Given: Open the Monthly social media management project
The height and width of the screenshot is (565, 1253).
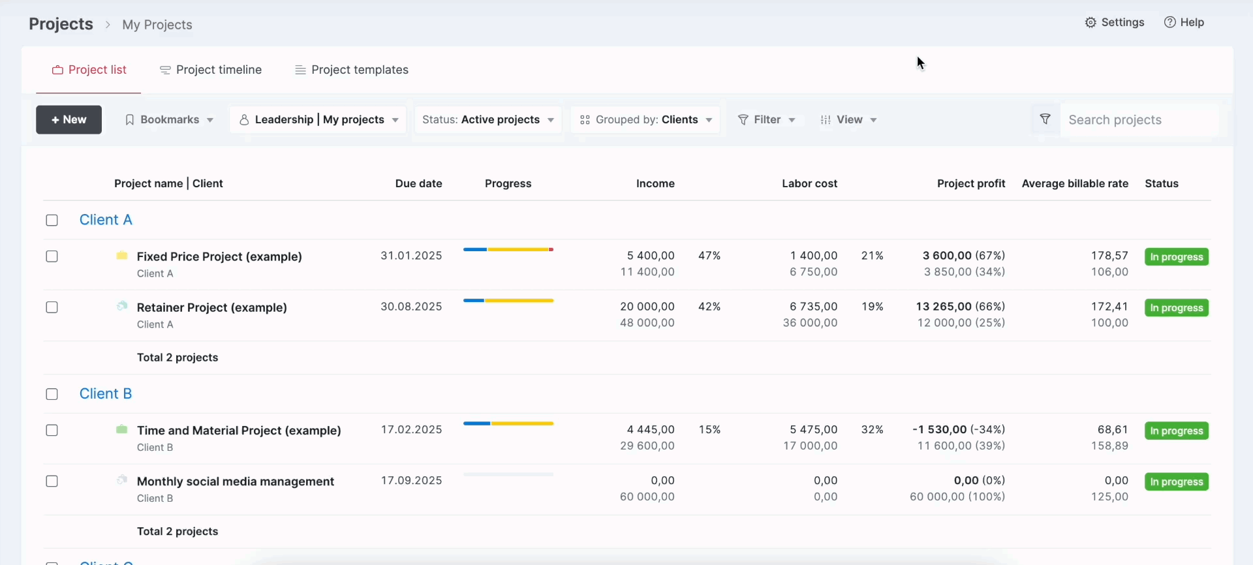Looking at the screenshot, I should pos(236,481).
